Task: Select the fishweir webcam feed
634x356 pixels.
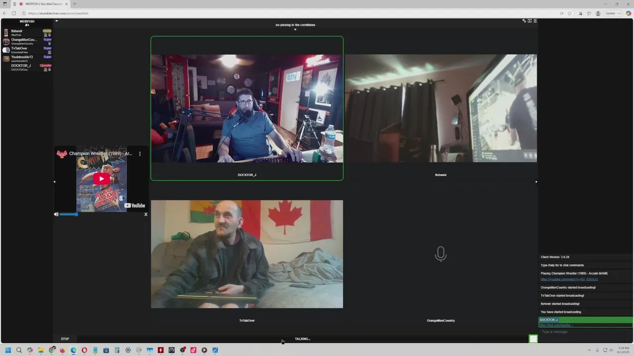Action: pos(441,108)
